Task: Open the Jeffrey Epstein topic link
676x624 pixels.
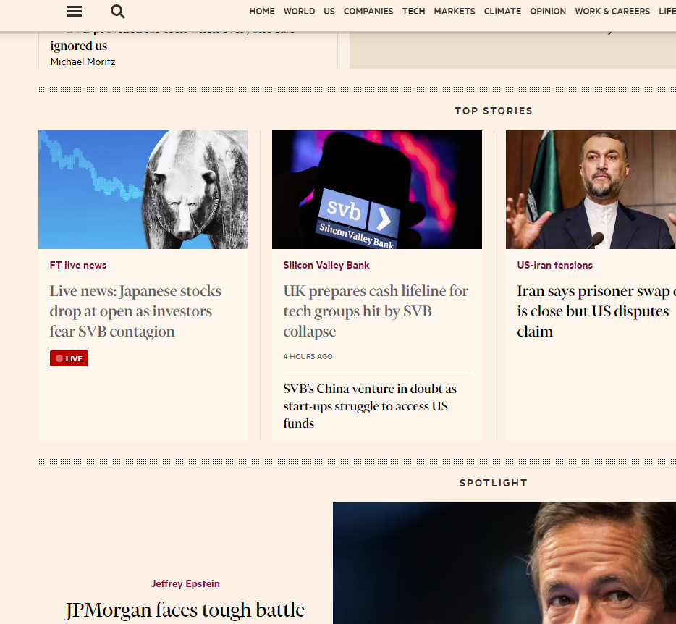Action: 185,583
